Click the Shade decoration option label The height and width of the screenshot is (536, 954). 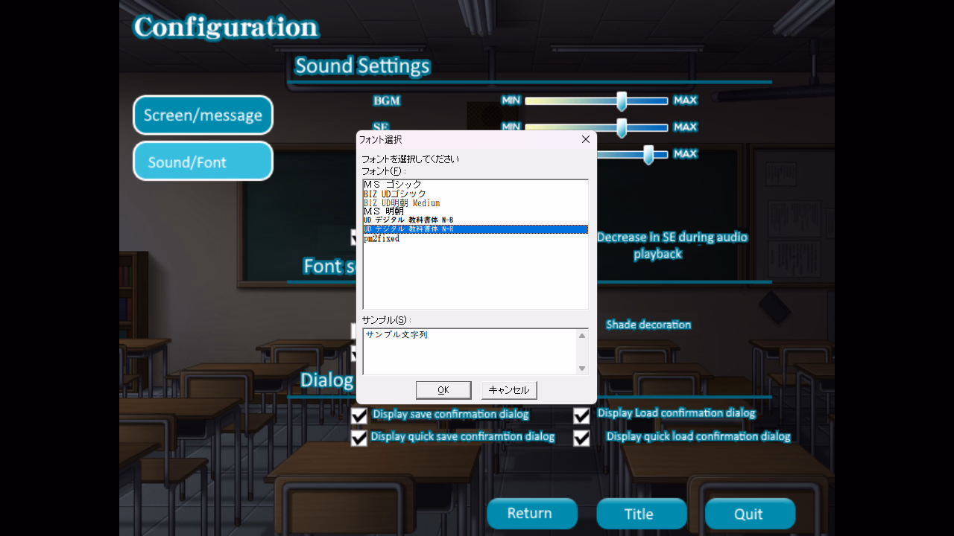pyautogui.click(x=648, y=325)
